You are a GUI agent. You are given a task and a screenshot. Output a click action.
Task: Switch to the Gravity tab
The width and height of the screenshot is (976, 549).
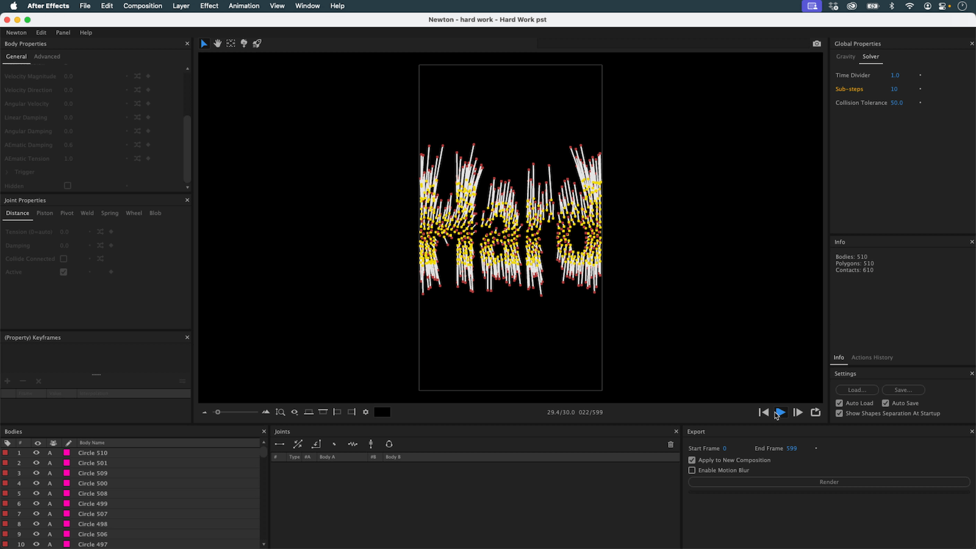click(845, 57)
